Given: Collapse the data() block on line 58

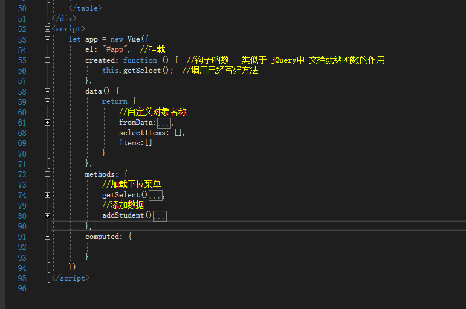Looking at the screenshot, I should click(x=47, y=91).
